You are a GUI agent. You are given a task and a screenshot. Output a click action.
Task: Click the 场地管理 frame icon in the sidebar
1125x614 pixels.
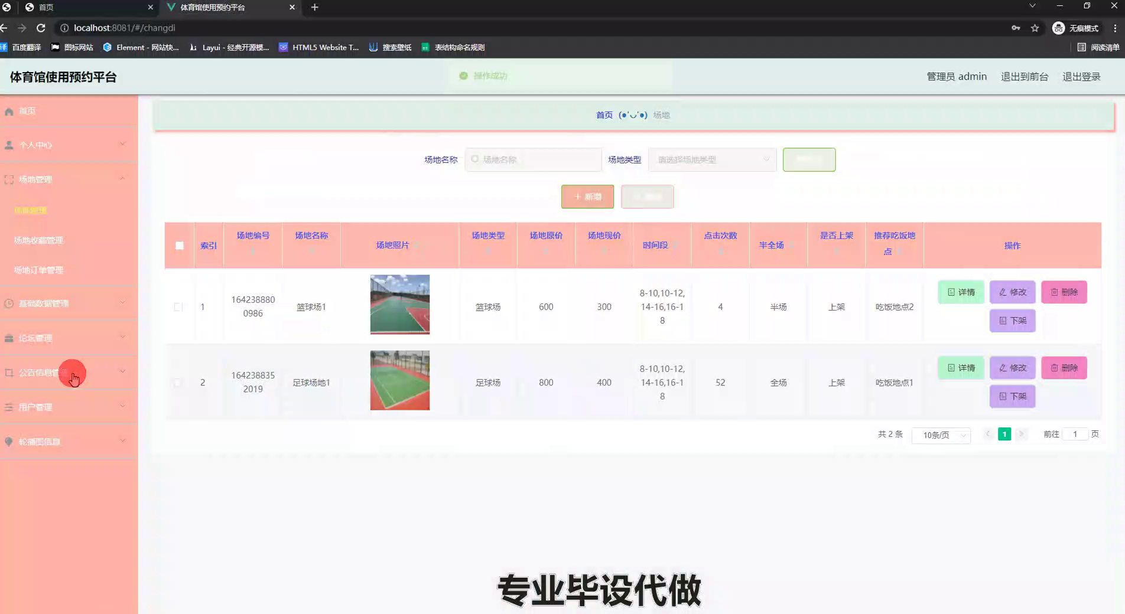(9, 179)
